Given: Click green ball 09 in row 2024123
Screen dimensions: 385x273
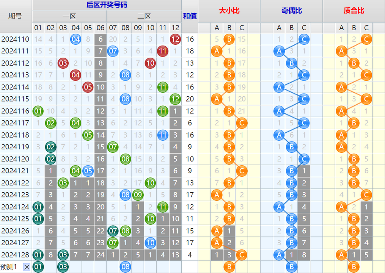Looking at the screenshot, I should coord(138,195).
